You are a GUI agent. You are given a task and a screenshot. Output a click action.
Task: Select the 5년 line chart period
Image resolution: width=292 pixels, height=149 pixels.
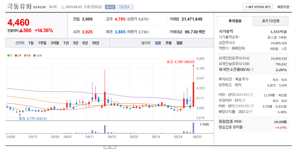click(x=85, y=43)
